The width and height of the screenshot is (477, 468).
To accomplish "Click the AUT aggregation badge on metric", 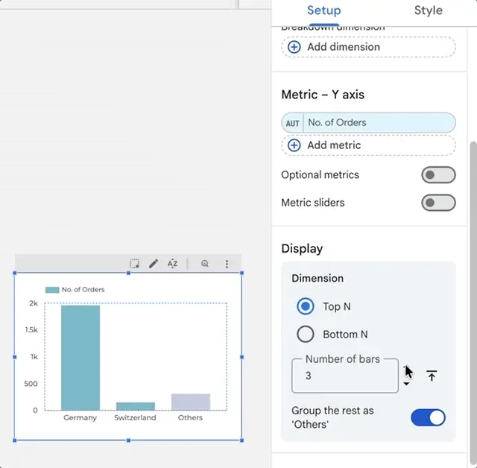I will click(292, 123).
